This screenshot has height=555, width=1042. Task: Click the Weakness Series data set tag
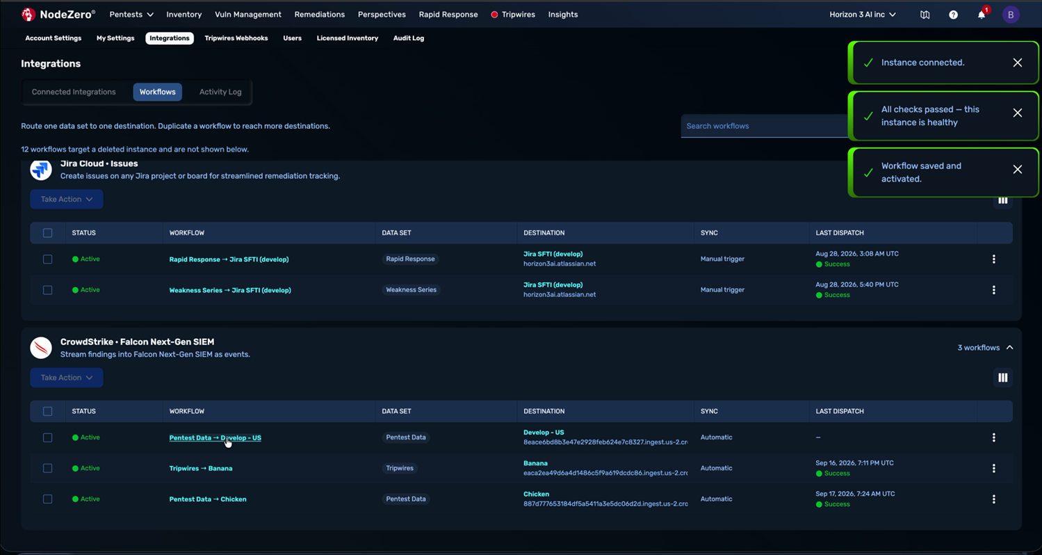click(x=412, y=290)
